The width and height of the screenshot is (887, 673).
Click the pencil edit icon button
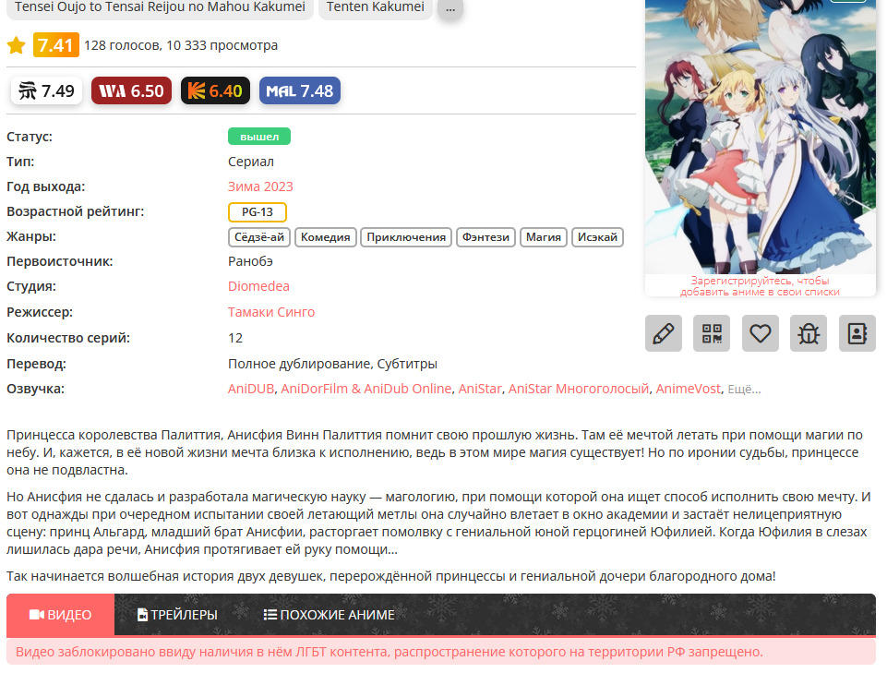pos(663,333)
